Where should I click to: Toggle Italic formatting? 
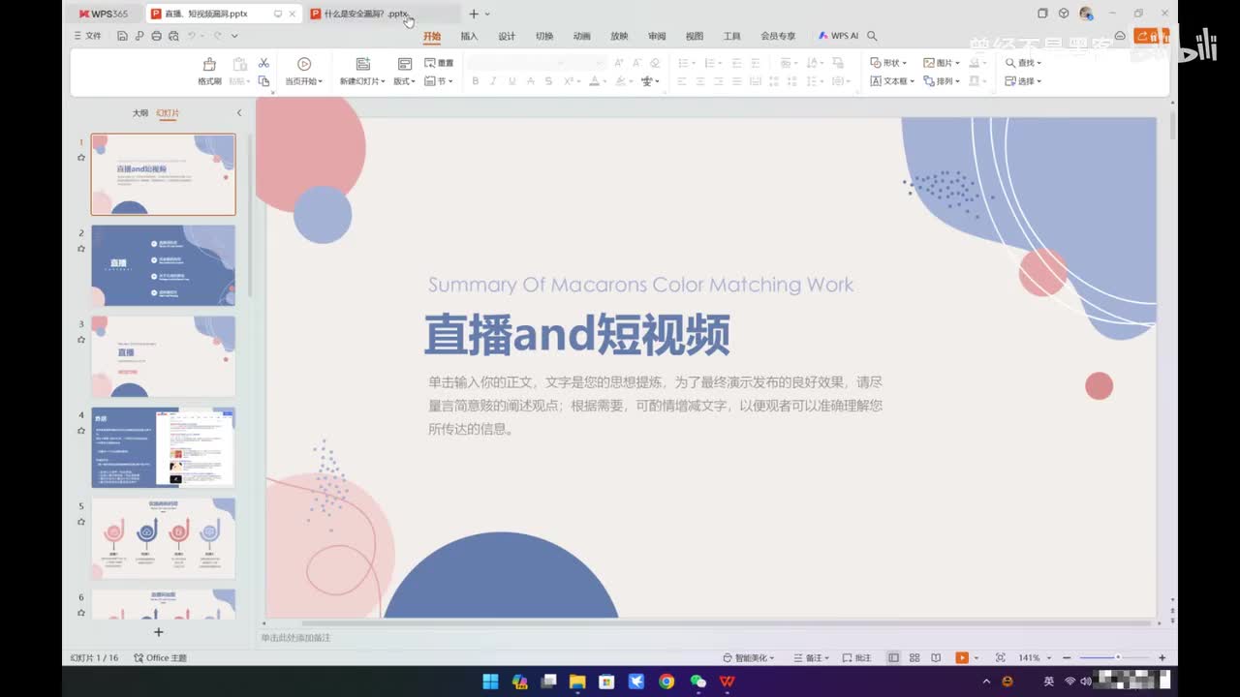494,81
